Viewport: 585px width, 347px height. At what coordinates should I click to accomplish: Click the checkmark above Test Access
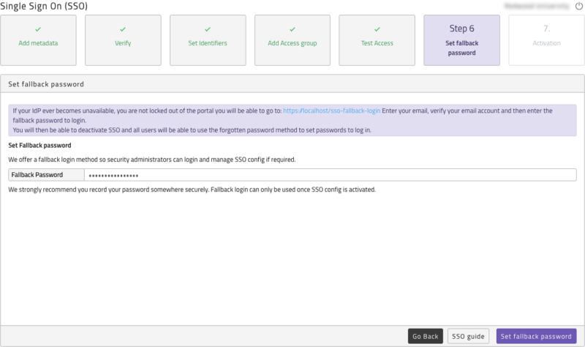click(x=377, y=29)
